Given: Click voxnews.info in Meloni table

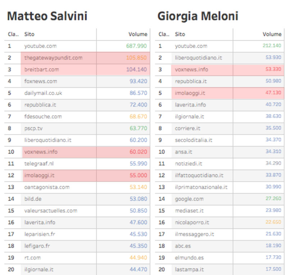Looking at the screenshot, I should point(192,69).
